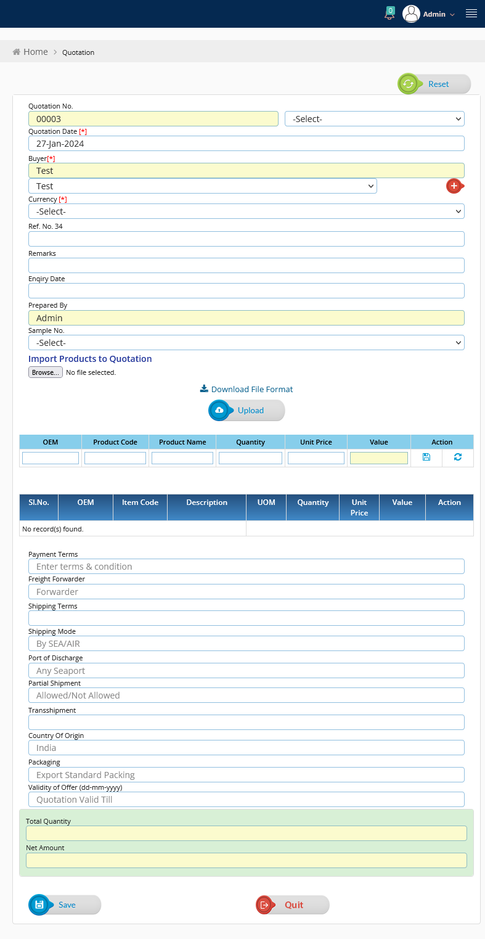
Task: Click the refresh row icon in Action column
Action: click(457, 457)
